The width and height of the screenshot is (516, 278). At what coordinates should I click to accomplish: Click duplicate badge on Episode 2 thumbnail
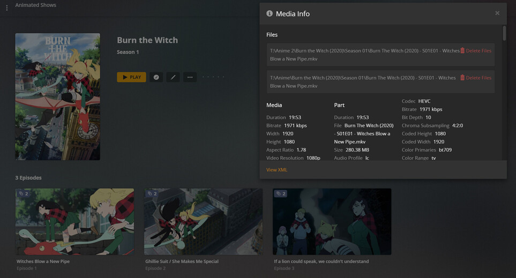coord(152,194)
